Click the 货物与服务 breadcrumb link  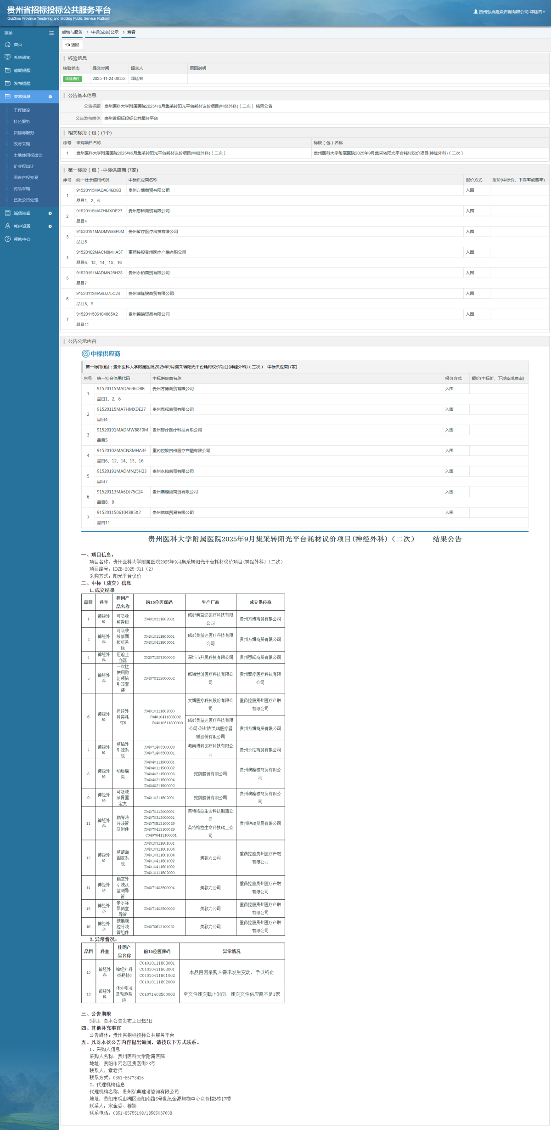(72, 32)
